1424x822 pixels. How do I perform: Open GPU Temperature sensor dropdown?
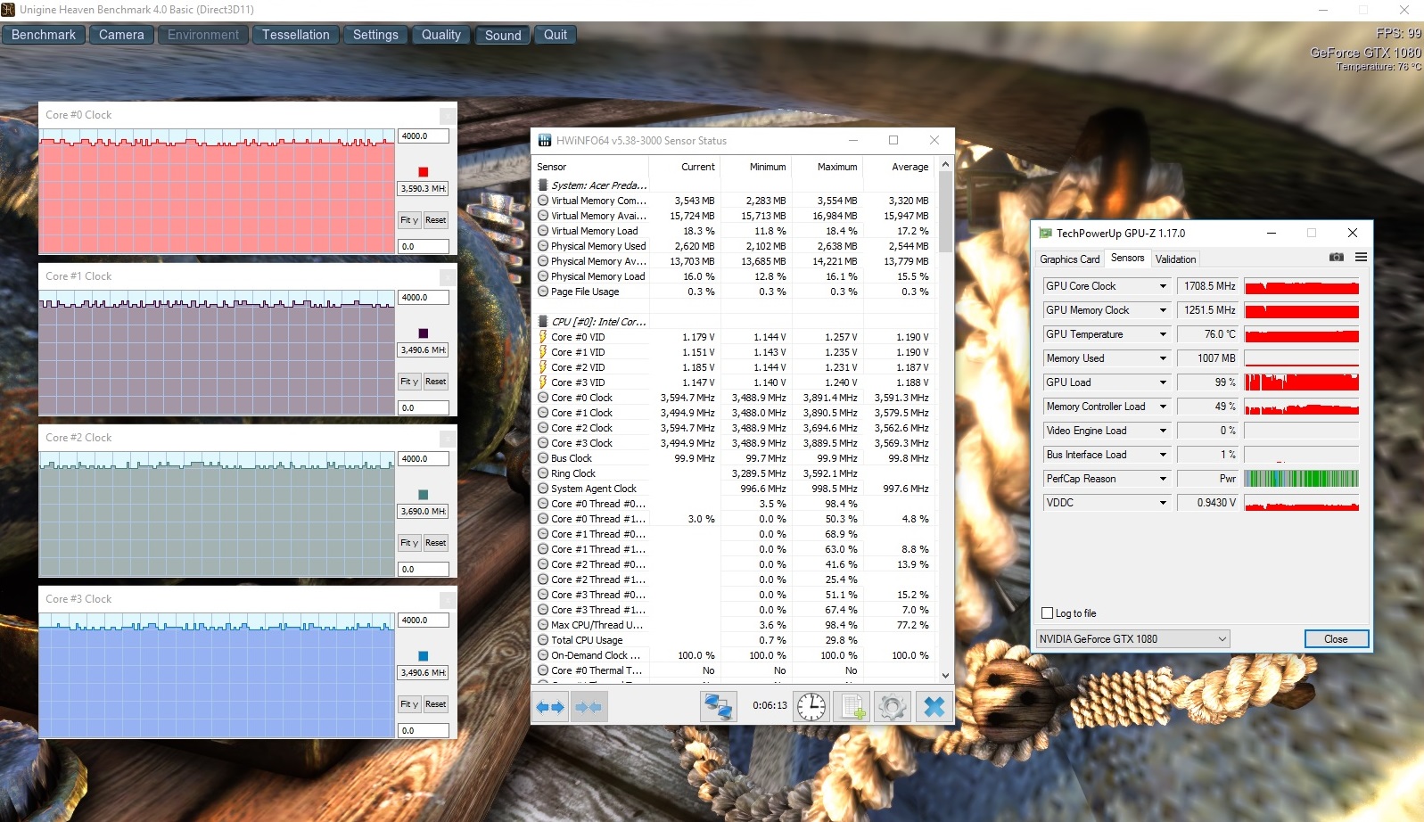(1163, 334)
